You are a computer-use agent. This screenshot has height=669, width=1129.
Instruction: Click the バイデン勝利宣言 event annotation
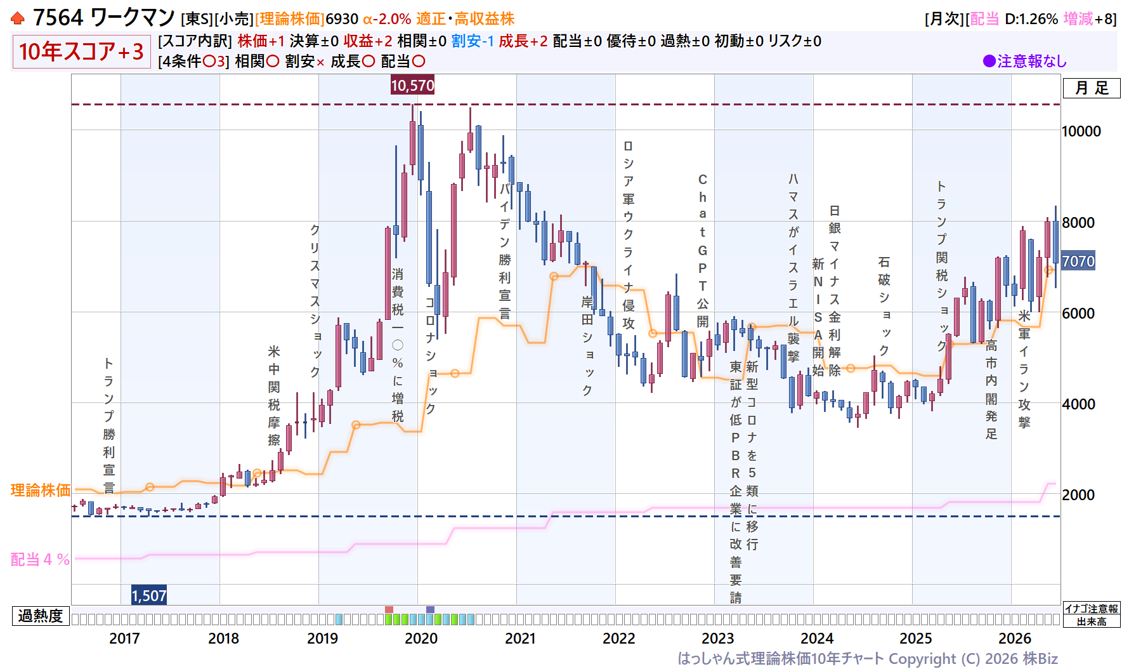click(x=505, y=251)
